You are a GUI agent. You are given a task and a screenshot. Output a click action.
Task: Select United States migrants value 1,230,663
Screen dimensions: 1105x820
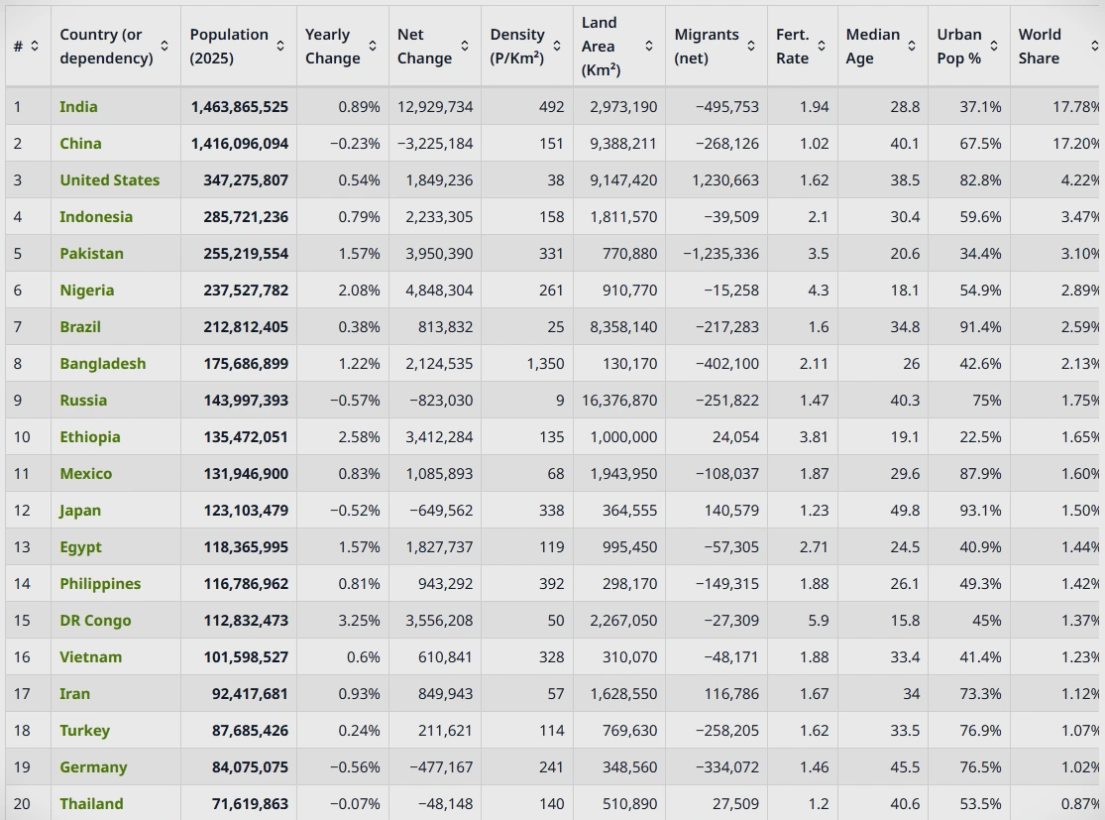click(x=725, y=179)
